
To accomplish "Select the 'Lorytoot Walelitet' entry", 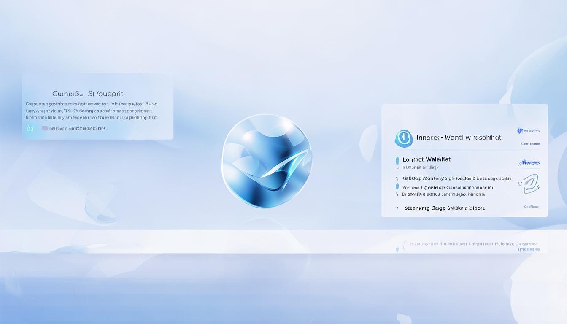I will click(427, 159).
